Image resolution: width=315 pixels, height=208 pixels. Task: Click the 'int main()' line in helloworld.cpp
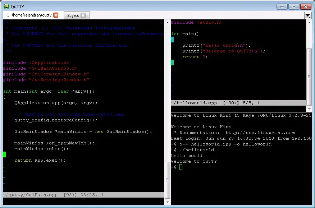185,34
